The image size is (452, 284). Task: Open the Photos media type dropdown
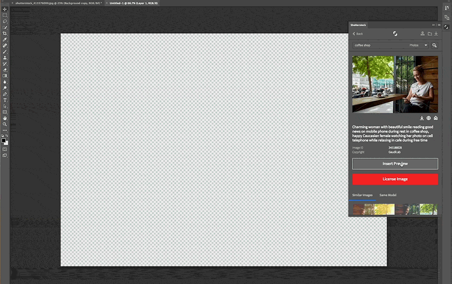[418, 45]
